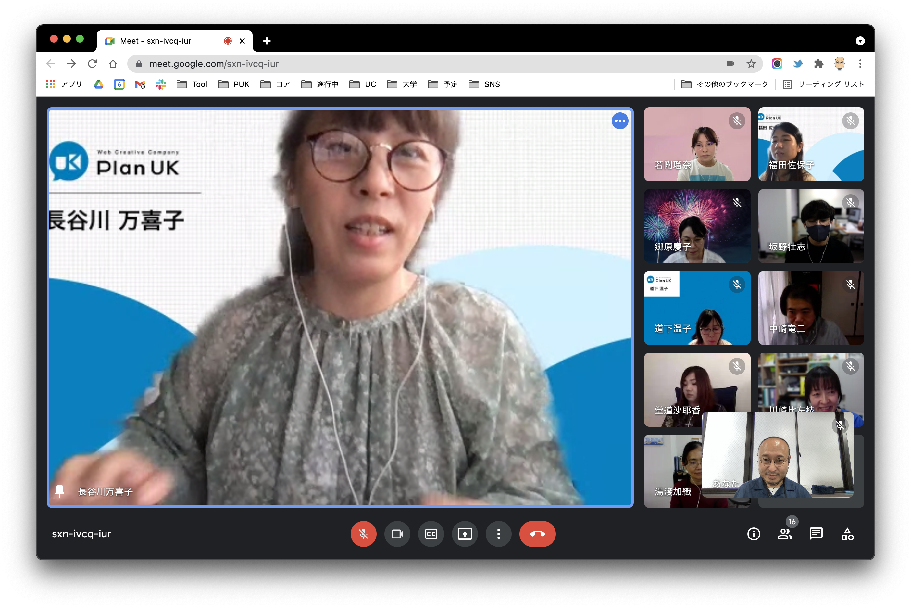Go to browser home page icon

click(x=113, y=64)
